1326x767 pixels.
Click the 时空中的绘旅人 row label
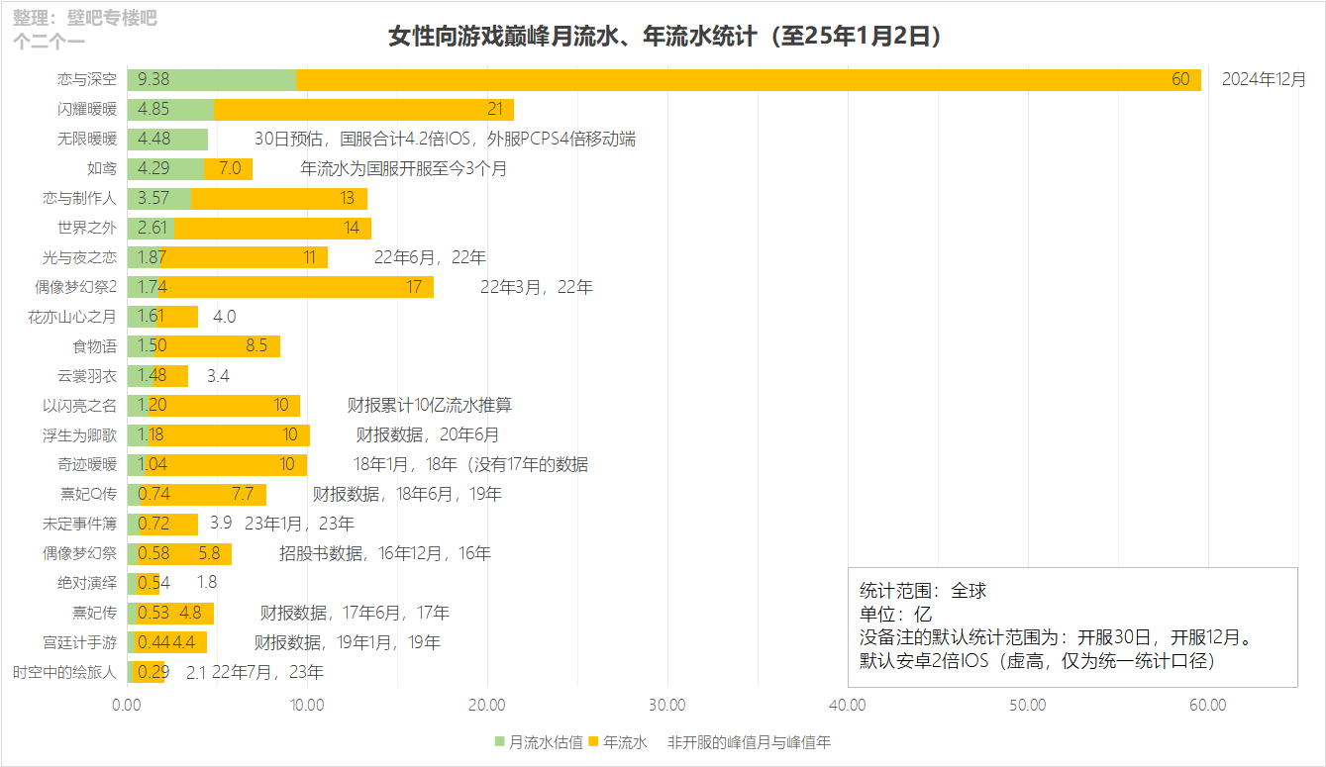tap(65, 673)
